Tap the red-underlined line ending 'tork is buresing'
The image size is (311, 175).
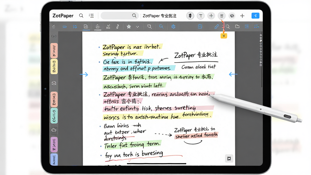coord(134,154)
